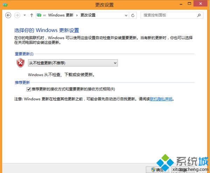Image resolution: width=210 pixels, height=173 pixels.
Task: Toggle 推荐更新的接收方式 checkbox
Action: point(29,89)
